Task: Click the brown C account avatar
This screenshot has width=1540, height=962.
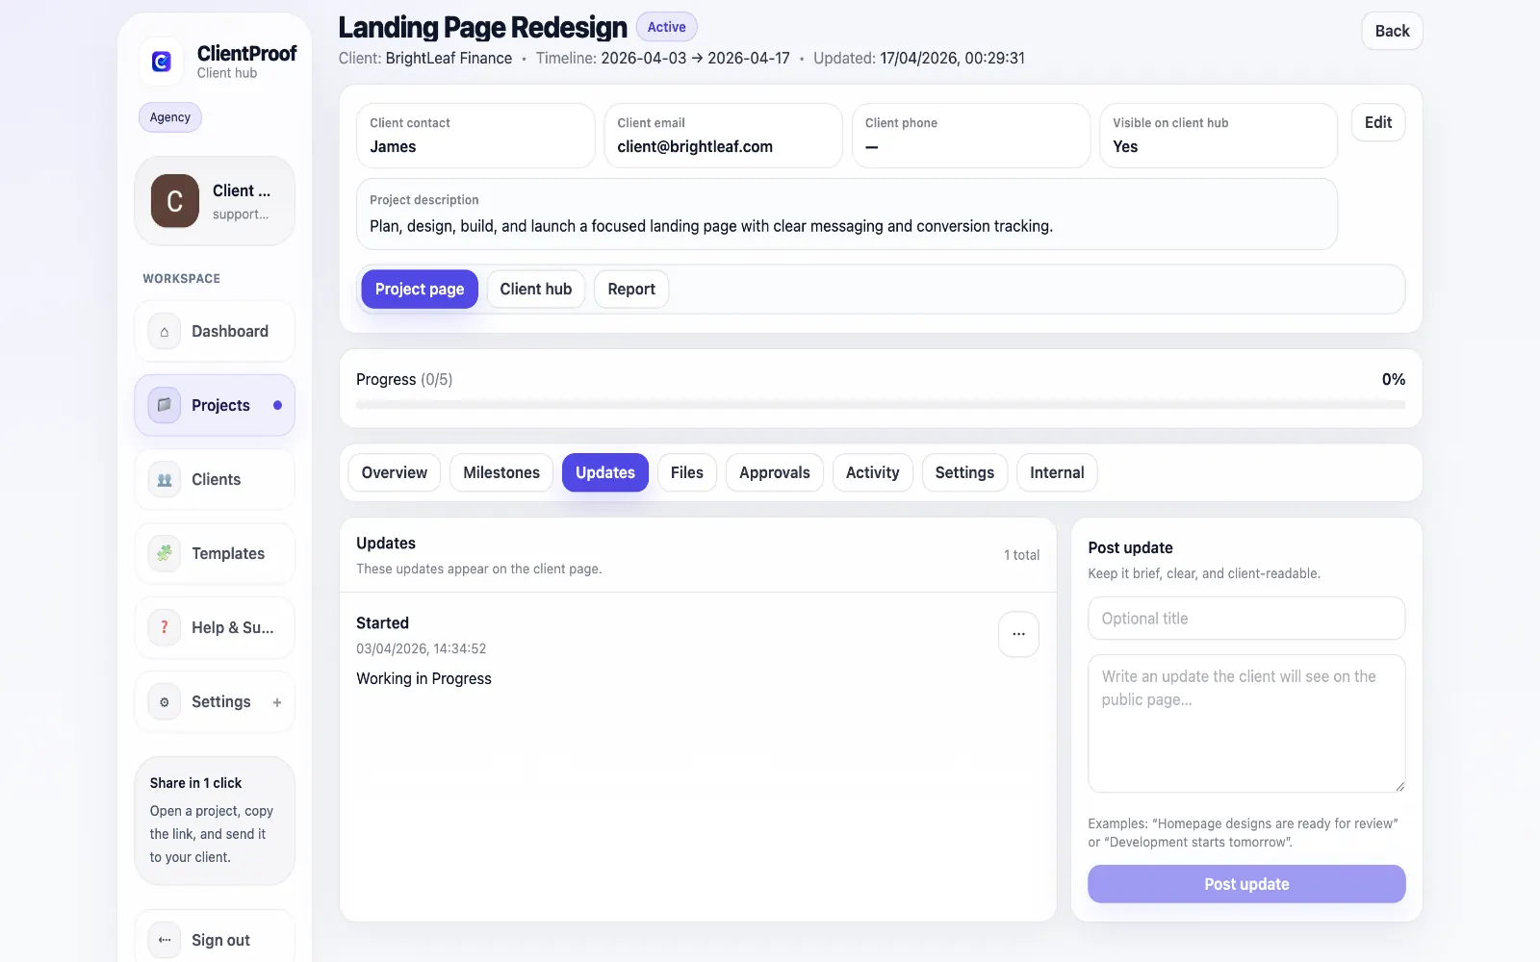Action: (x=175, y=201)
